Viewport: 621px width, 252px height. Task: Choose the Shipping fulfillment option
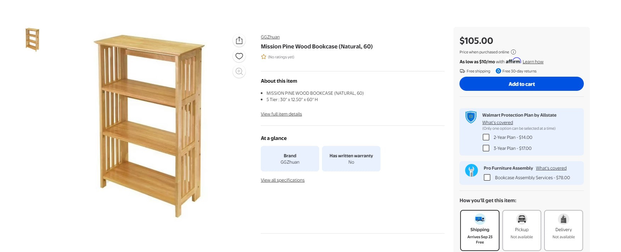click(480, 230)
